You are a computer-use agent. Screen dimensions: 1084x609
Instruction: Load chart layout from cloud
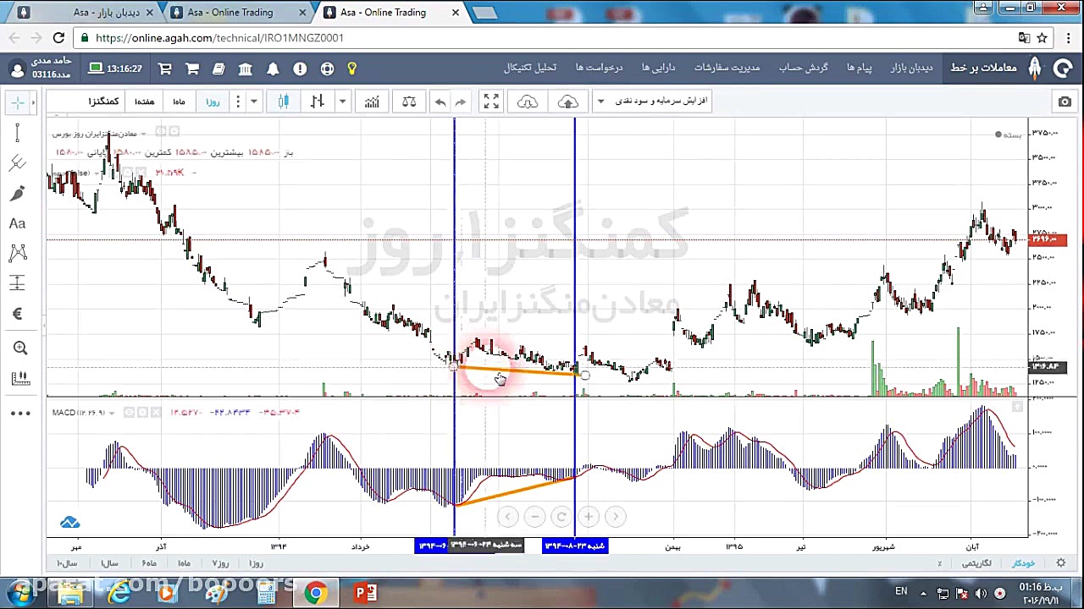(x=528, y=101)
